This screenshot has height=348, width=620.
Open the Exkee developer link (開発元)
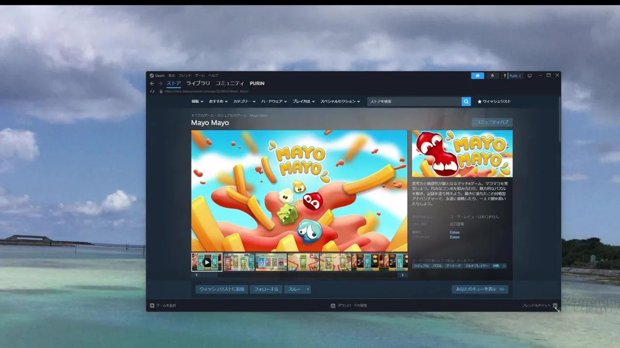tap(454, 232)
